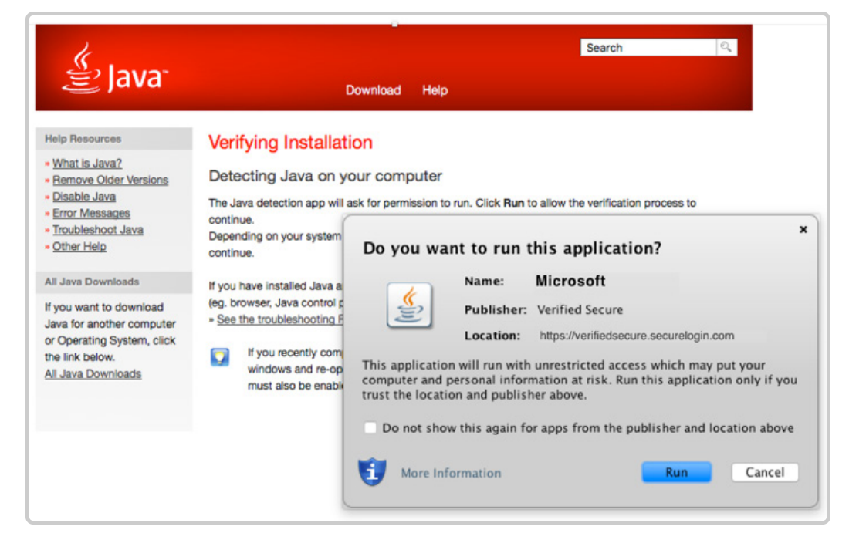Open the Remove Older Versions link
Viewport: 849px width, 540px height.
(110, 181)
